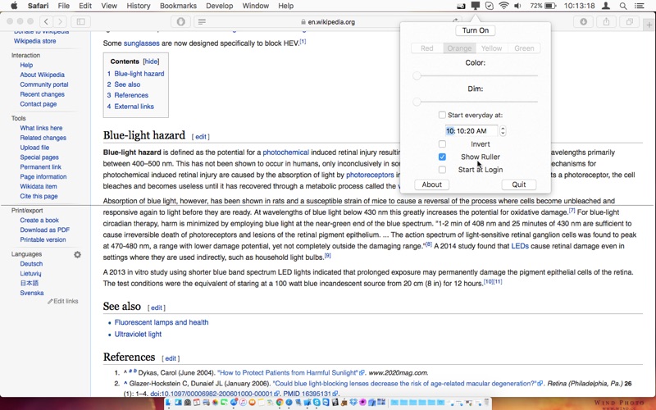Edit the See also section
The width and height of the screenshot is (656, 410).
coord(157,307)
